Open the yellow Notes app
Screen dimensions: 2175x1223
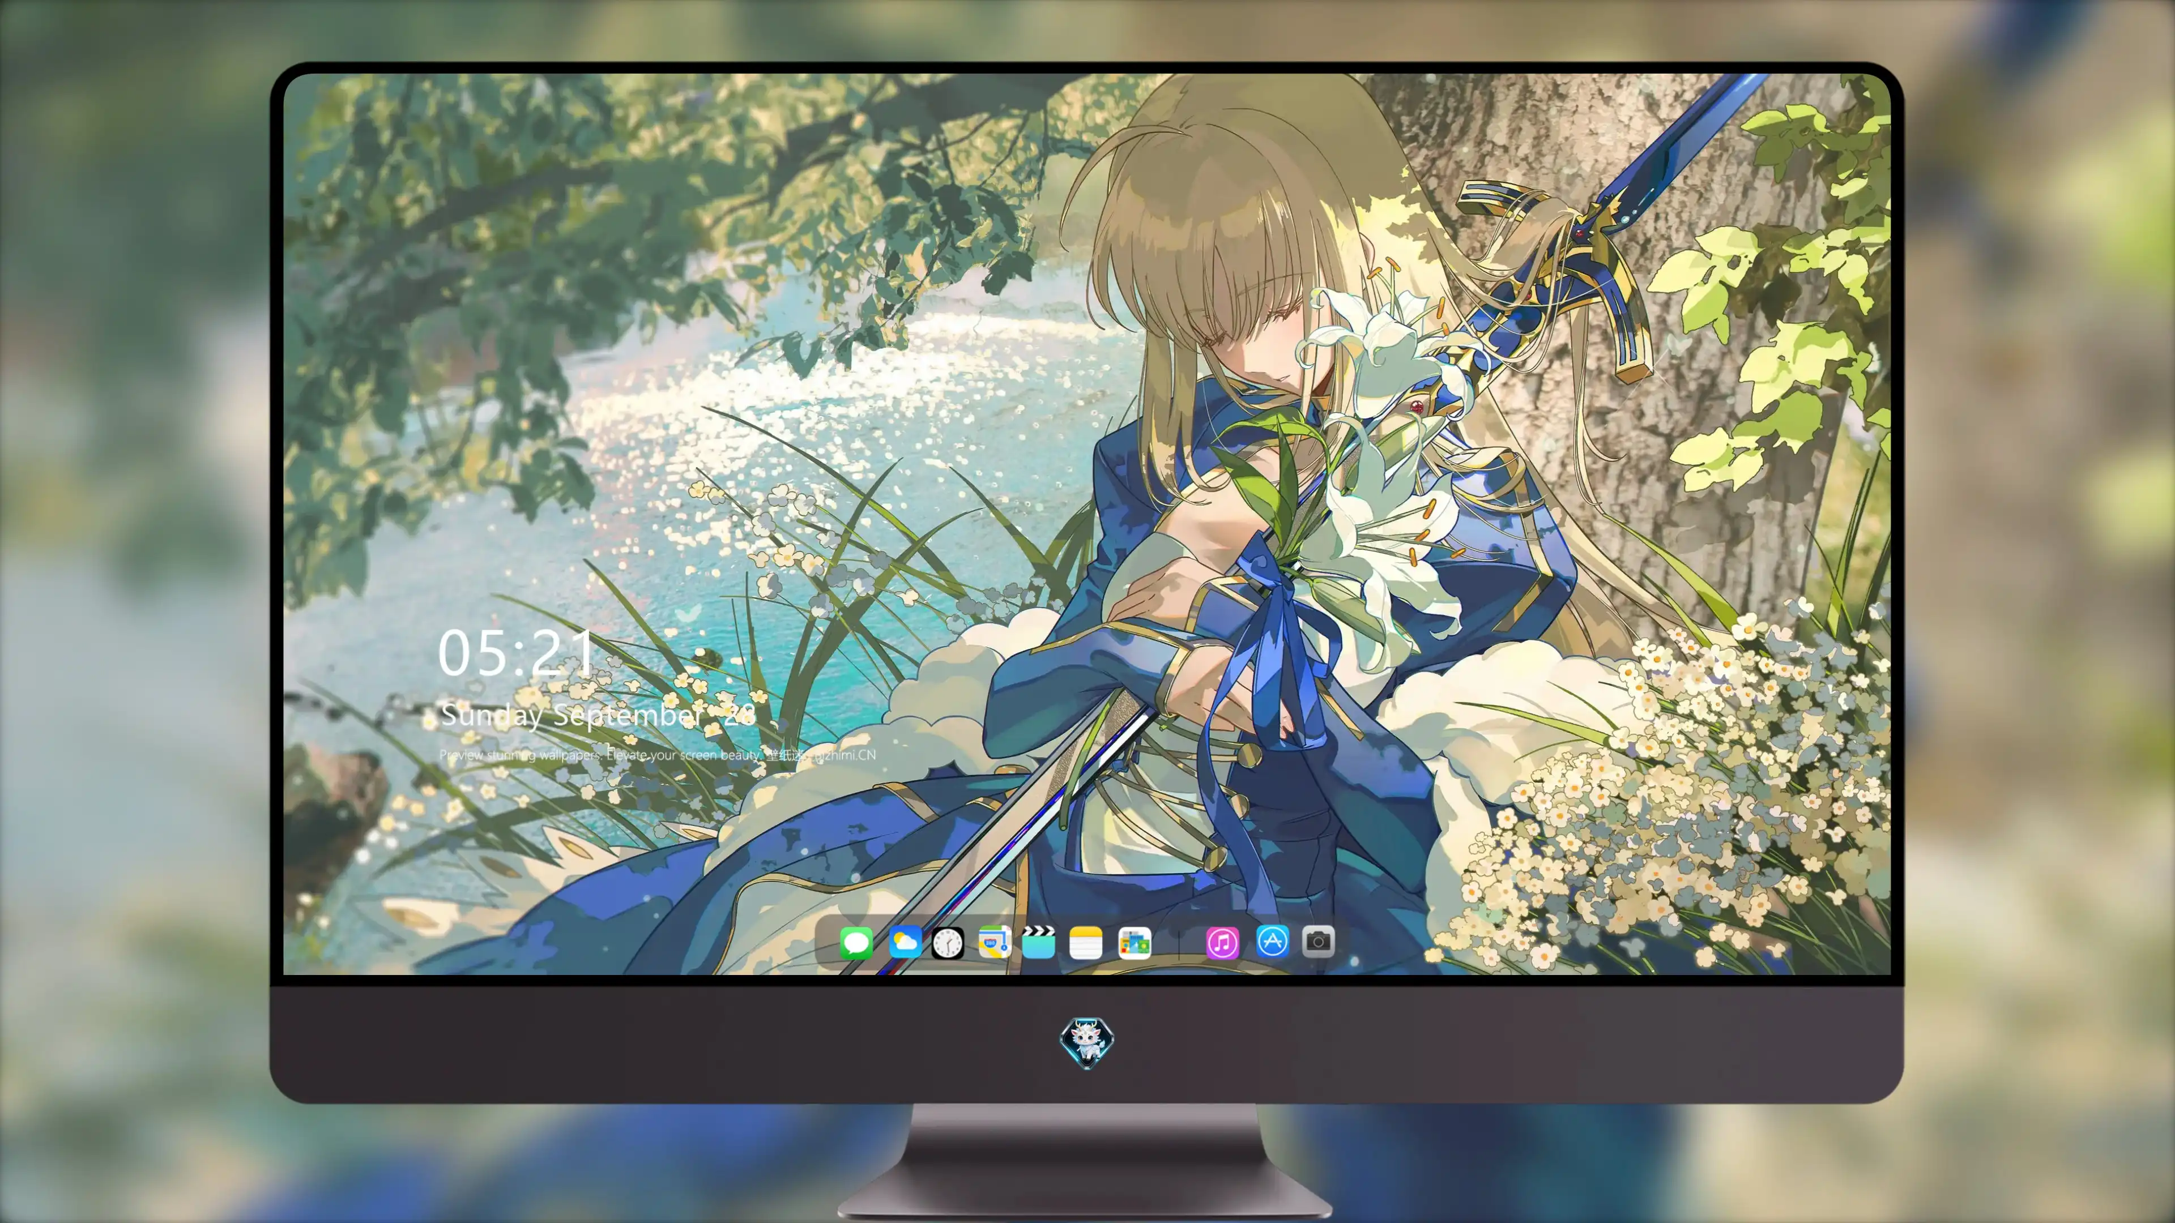pos(1086,942)
